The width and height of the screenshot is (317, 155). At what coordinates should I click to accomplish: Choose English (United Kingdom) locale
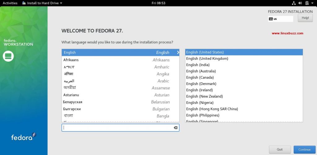tap(244, 59)
